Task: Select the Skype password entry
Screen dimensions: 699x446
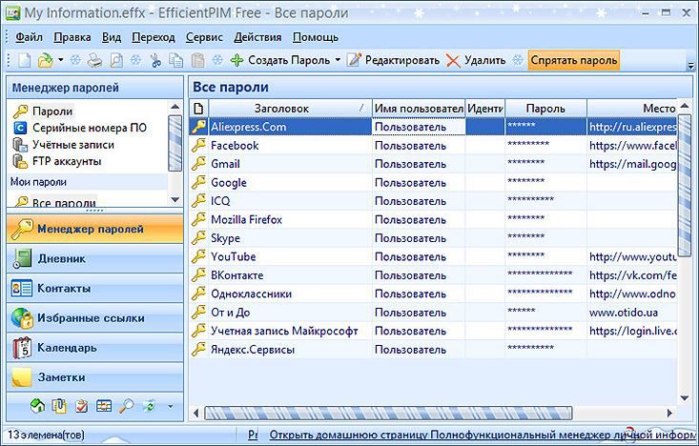Action: (433, 238)
